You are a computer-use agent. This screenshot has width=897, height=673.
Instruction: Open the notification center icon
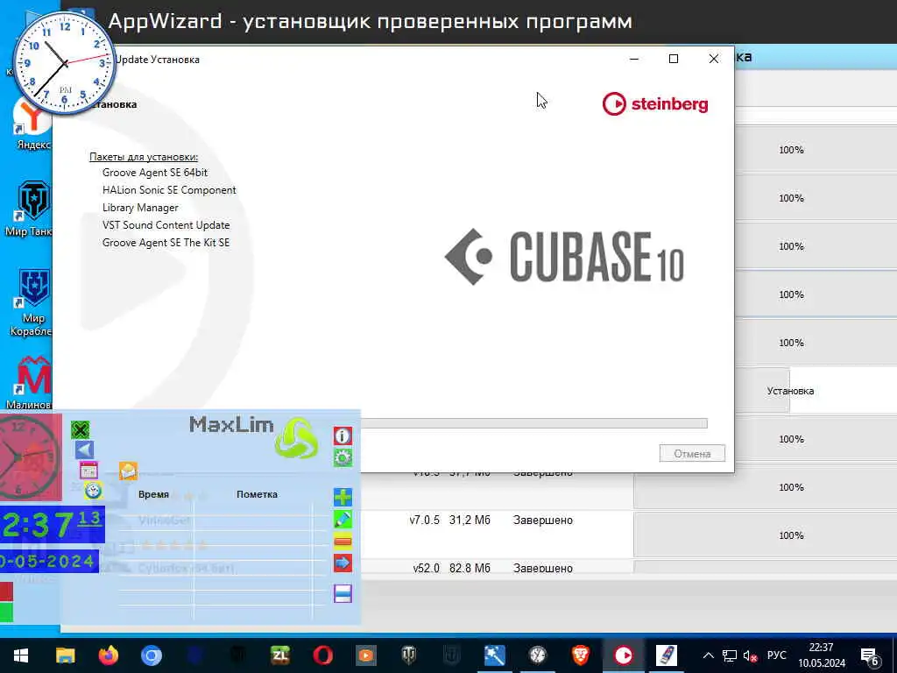[870, 656]
